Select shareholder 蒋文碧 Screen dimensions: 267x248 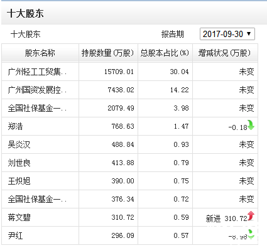(19, 217)
